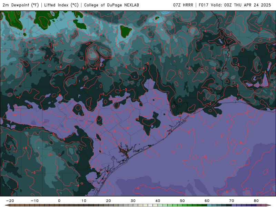Viewport: 276px width, 207px height.
Task: Click the left arrow end of the color bar
Action: (x=7, y=205)
